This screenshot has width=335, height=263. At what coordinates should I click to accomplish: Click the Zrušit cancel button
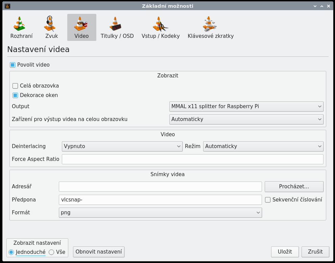(x=315, y=252)
